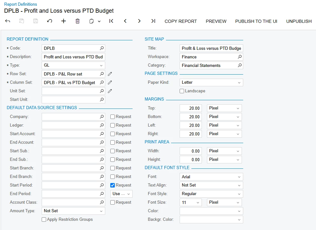Open the Column Set lookup magnifier
Image resolution: width=316 pixels, height=230 pixels.
pyautogui.click(x=102, y=82)
